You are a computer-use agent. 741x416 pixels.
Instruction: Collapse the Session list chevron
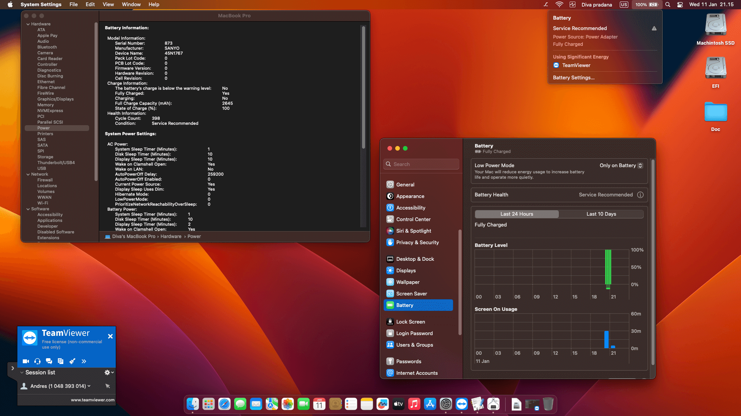pos(22,372)
